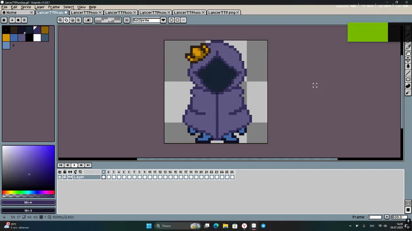Click the preview toggle icon at bottom-right
This screenshot has height=231, width=412.
[408, 210]
